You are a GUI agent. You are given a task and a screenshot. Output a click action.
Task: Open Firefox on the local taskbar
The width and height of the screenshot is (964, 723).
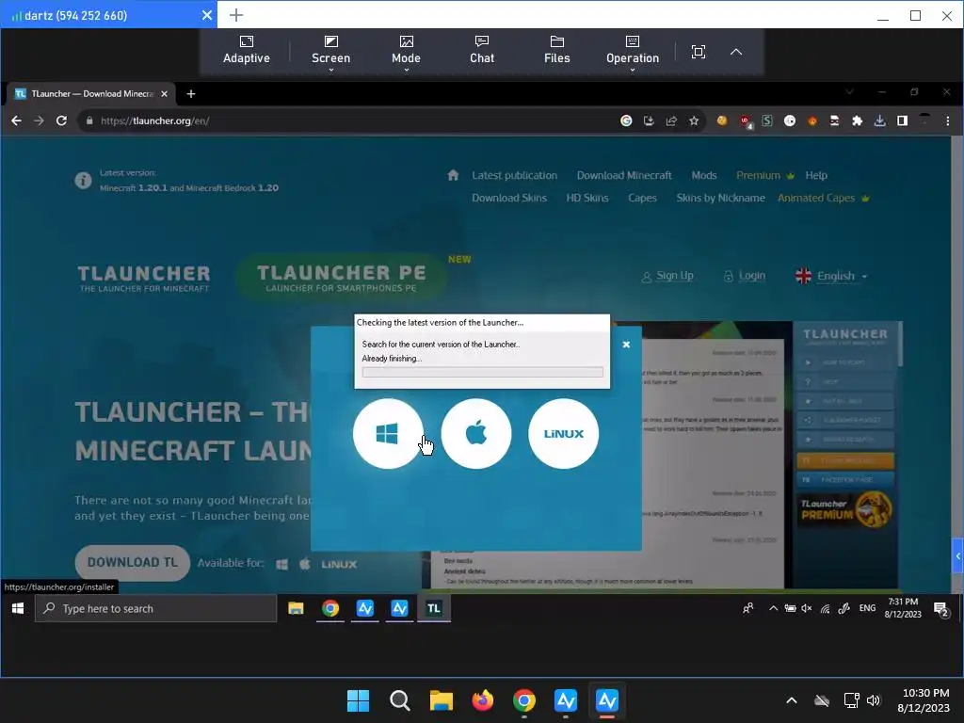[x=483, y=700]
